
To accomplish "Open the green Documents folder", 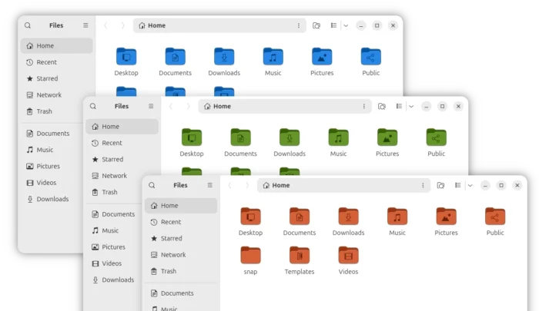I will 240,137.
